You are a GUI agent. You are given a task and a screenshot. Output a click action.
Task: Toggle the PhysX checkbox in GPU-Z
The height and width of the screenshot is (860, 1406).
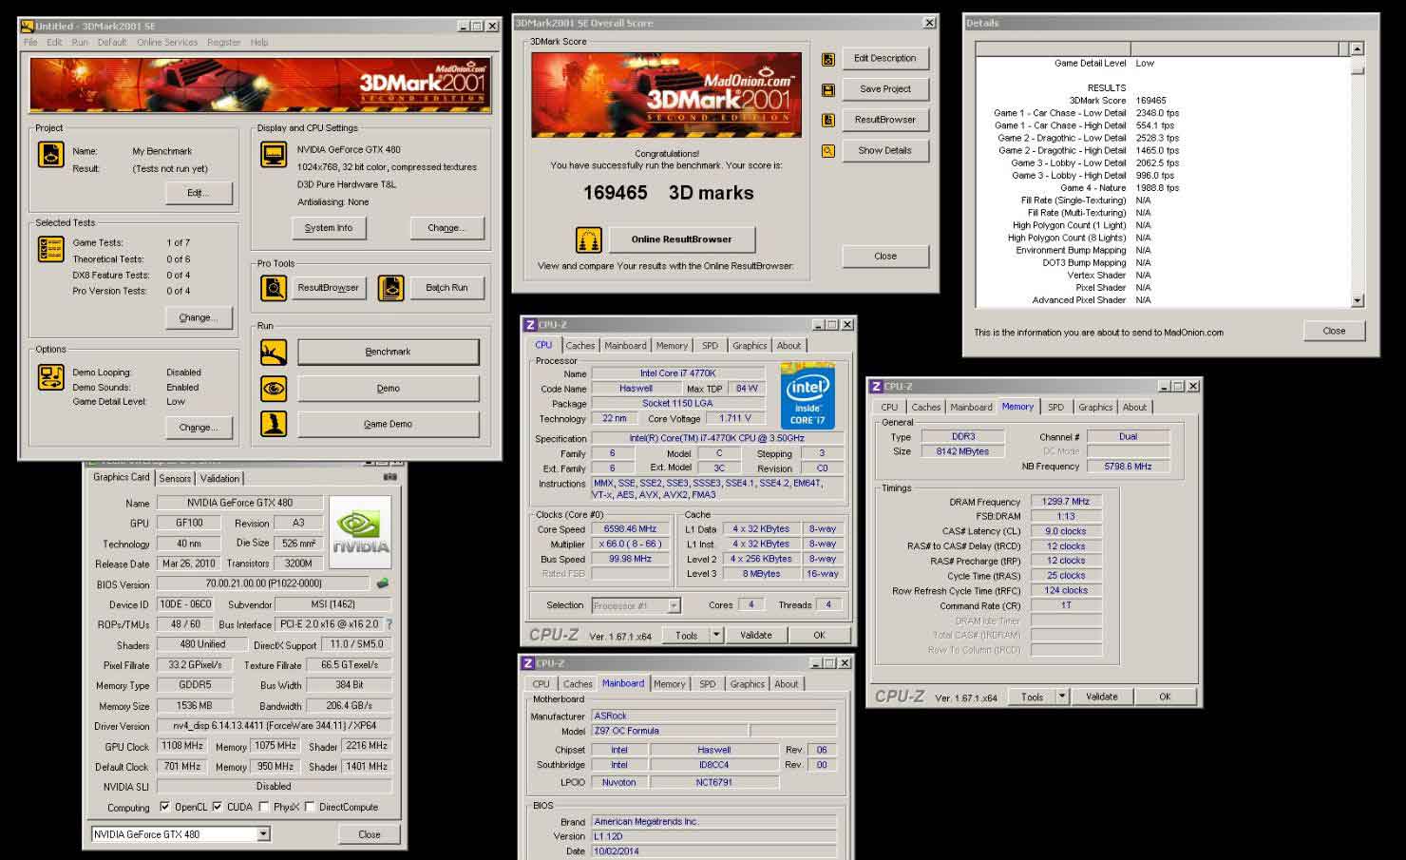pos(264,807)
